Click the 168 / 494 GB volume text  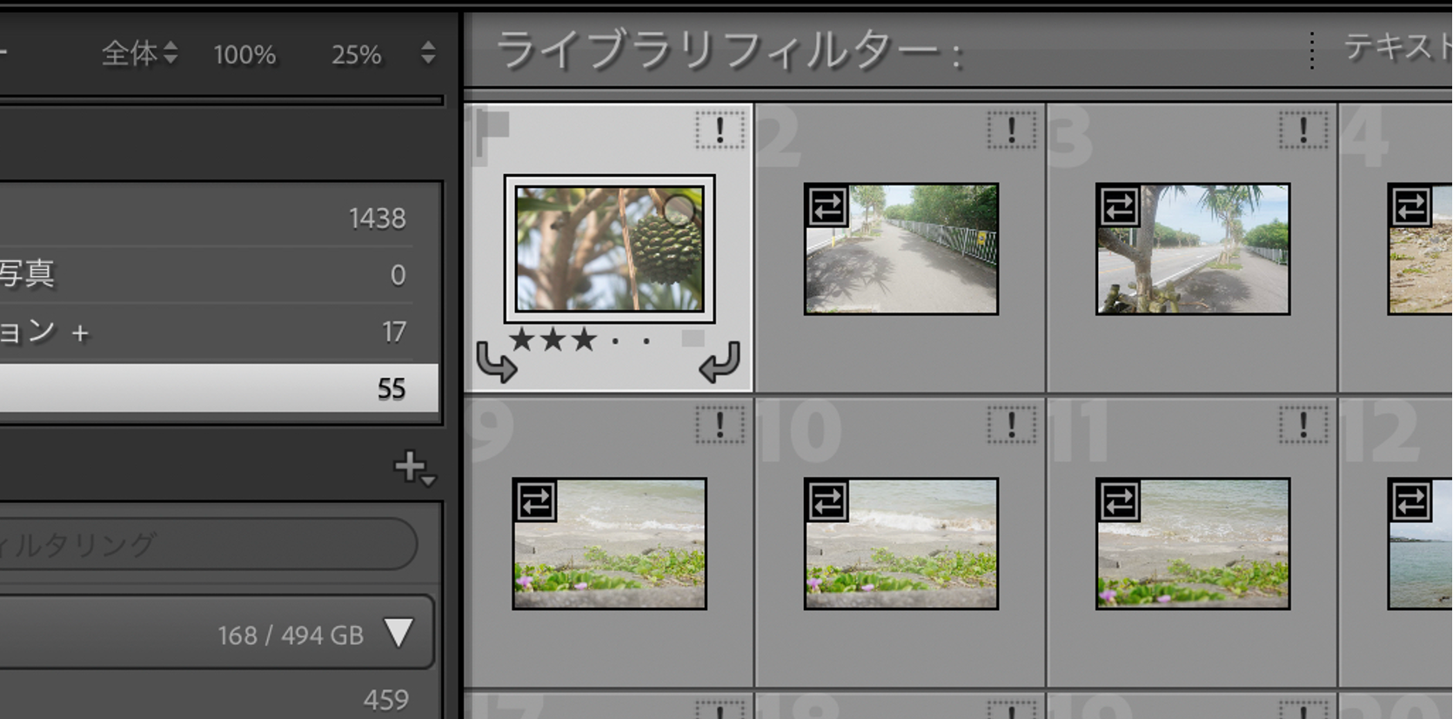tap(291, 635)
